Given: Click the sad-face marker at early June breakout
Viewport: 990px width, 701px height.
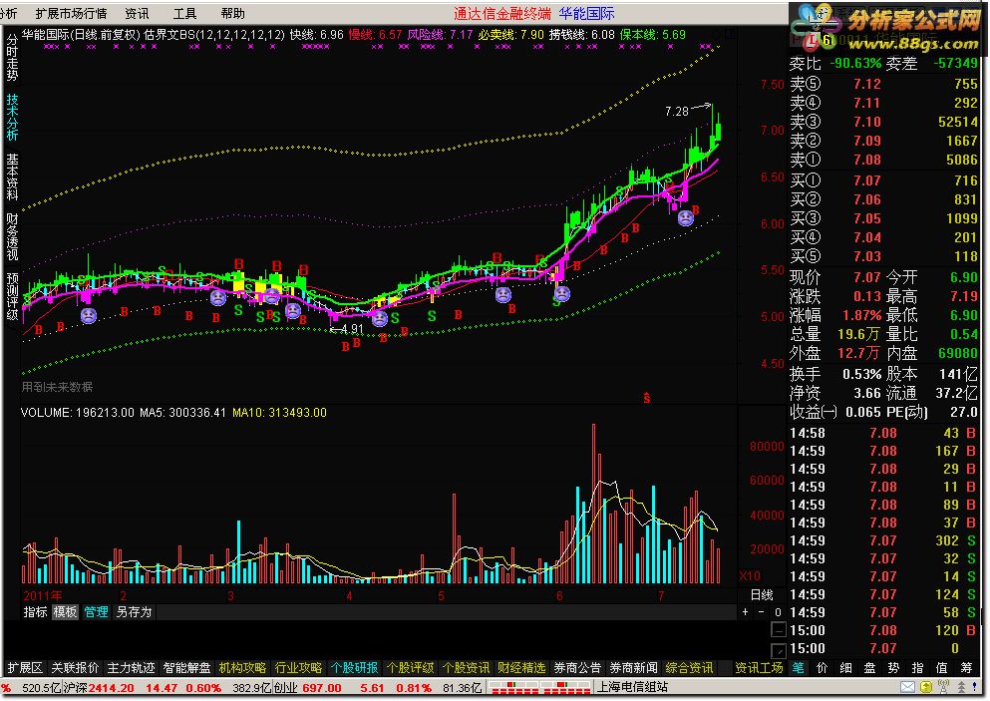Looking at the screenshot, I should pyautogui.click(x=562, y=293).
